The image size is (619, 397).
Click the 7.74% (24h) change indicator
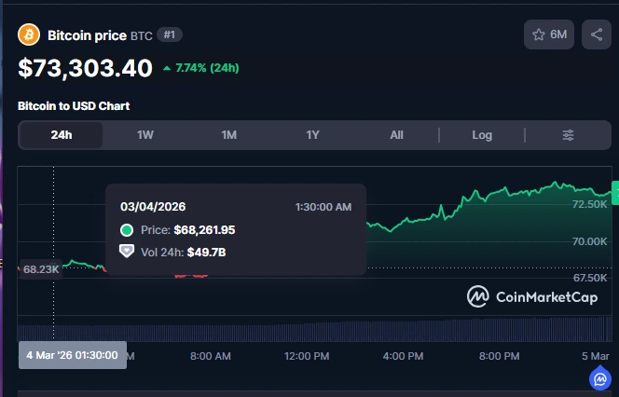tap(203, 68)
